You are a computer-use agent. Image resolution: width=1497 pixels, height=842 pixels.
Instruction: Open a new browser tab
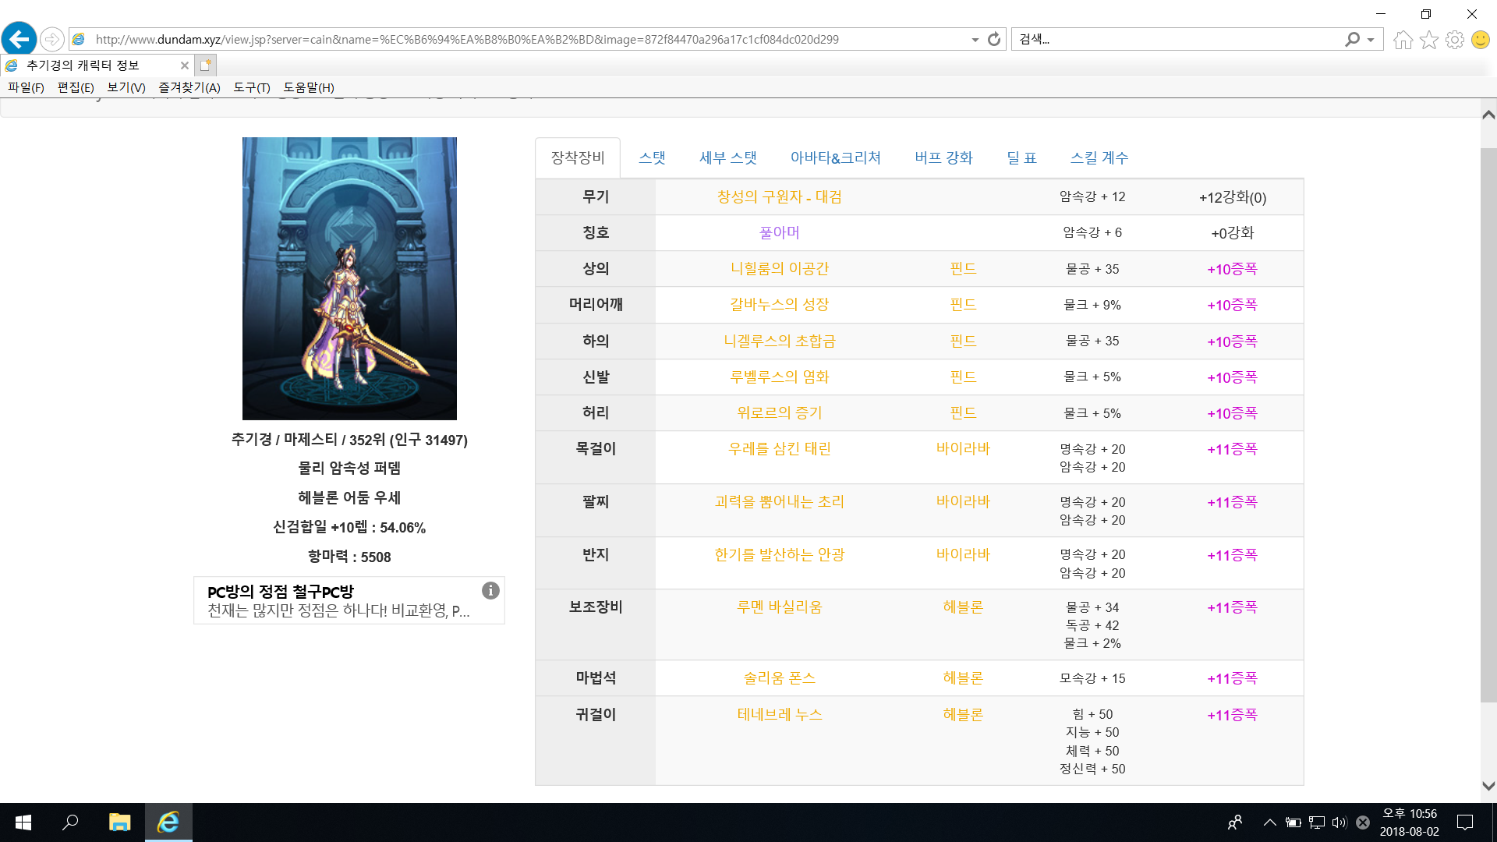click(x=205, y=65)
